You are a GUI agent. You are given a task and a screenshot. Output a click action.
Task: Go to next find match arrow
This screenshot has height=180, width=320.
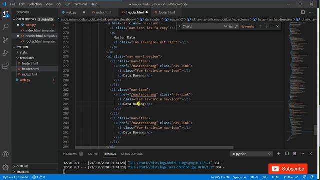(266, 26)
